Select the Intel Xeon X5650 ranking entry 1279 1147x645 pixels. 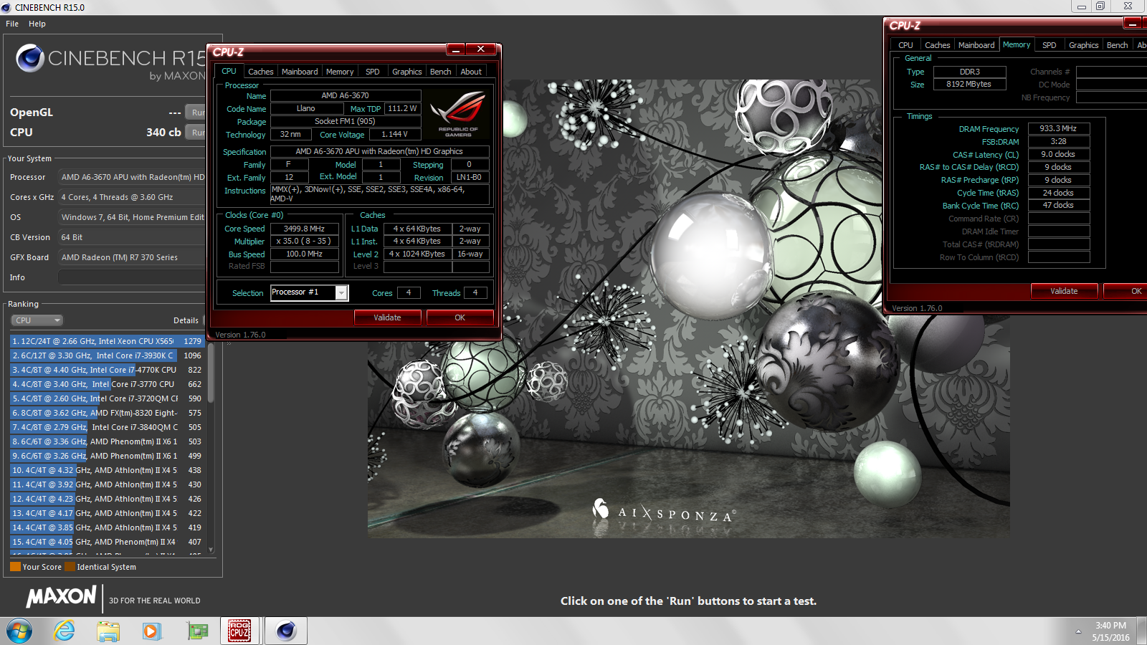pos(108,341)
